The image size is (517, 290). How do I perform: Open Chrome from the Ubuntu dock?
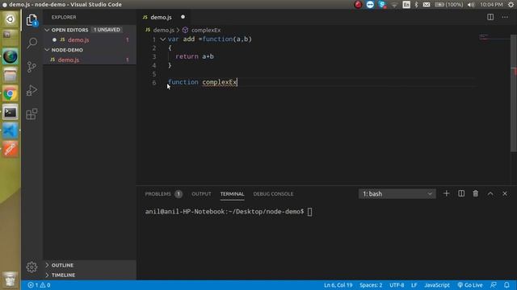[x=11, y=94]
